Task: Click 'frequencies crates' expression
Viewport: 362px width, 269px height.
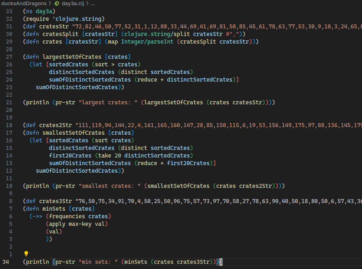Action: click(78, 216)
